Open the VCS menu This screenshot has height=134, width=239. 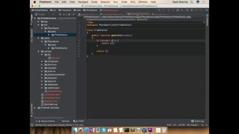[x=133, y=2]
